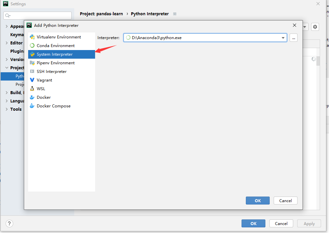Click the help question mark icon
The image size is (329, 233).
(9, 223)
